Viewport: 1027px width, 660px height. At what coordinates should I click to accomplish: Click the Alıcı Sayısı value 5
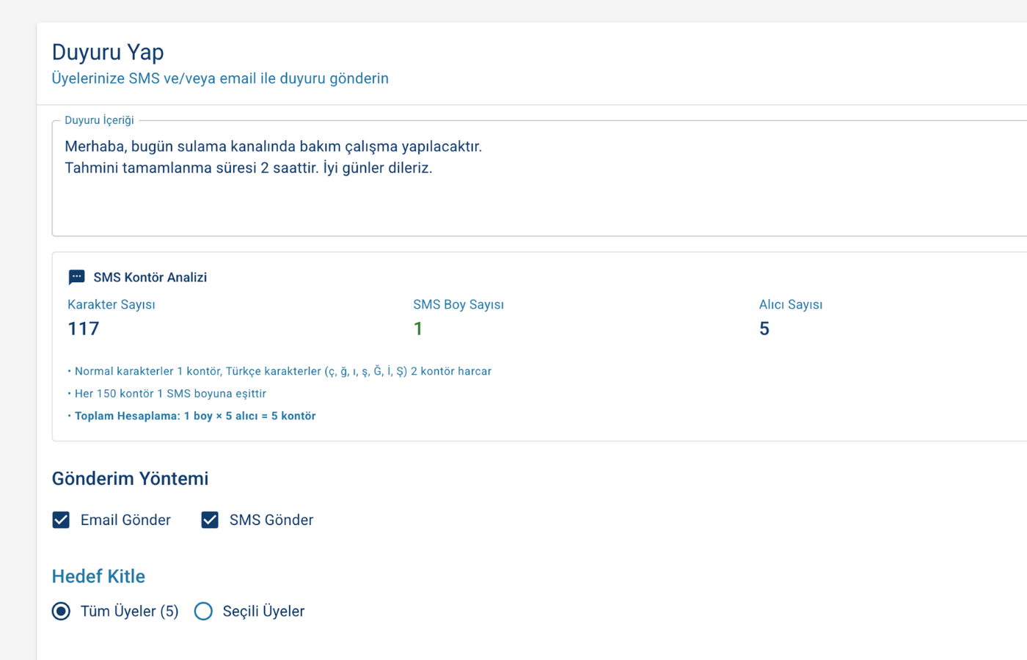coord(764,329)
